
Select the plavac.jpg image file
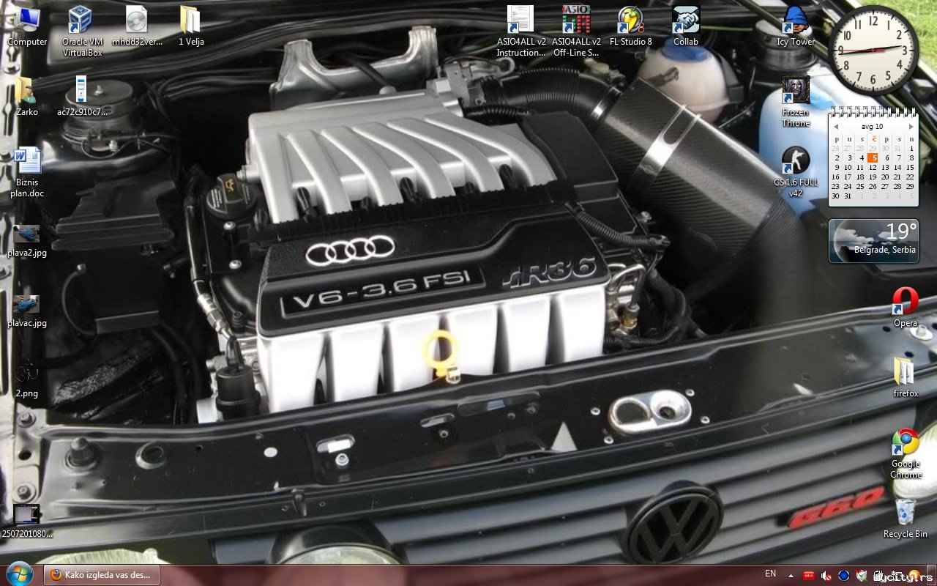(x=27, y=311)
